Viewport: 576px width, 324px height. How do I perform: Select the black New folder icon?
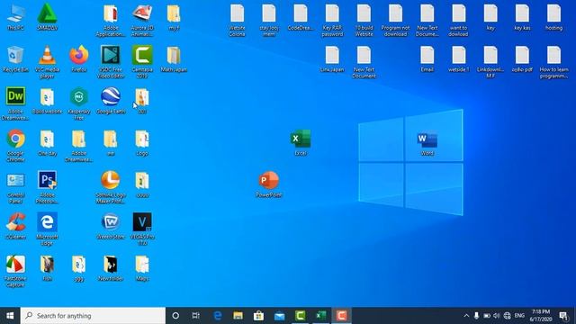(111, 268)
